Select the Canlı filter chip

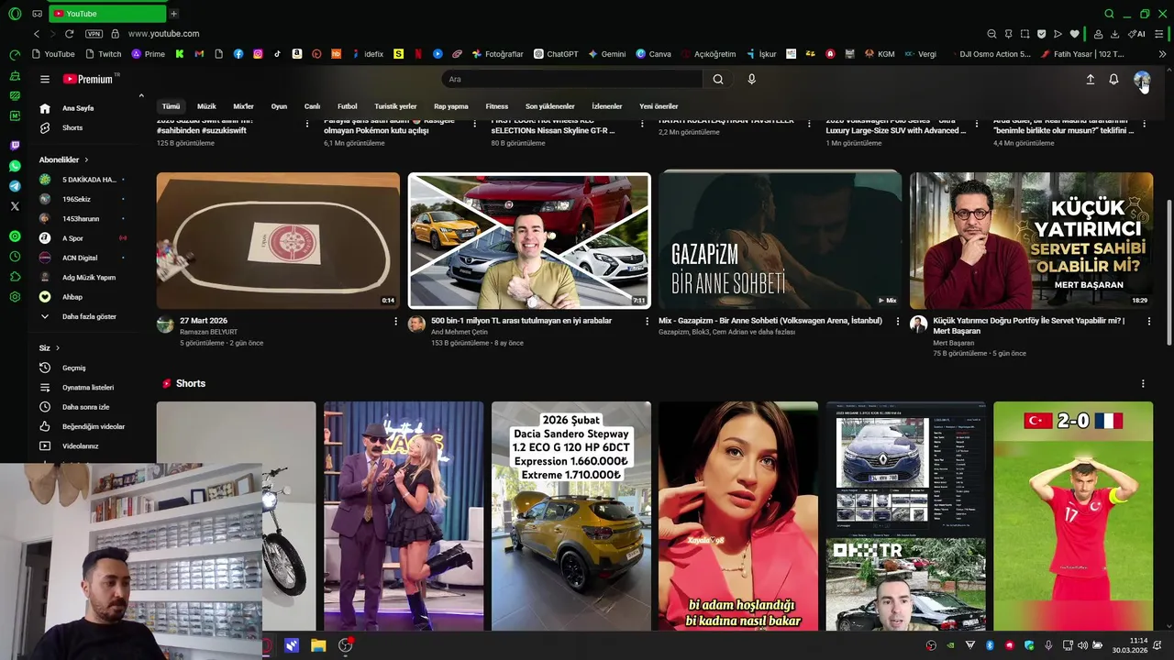[x=312, y=106]
